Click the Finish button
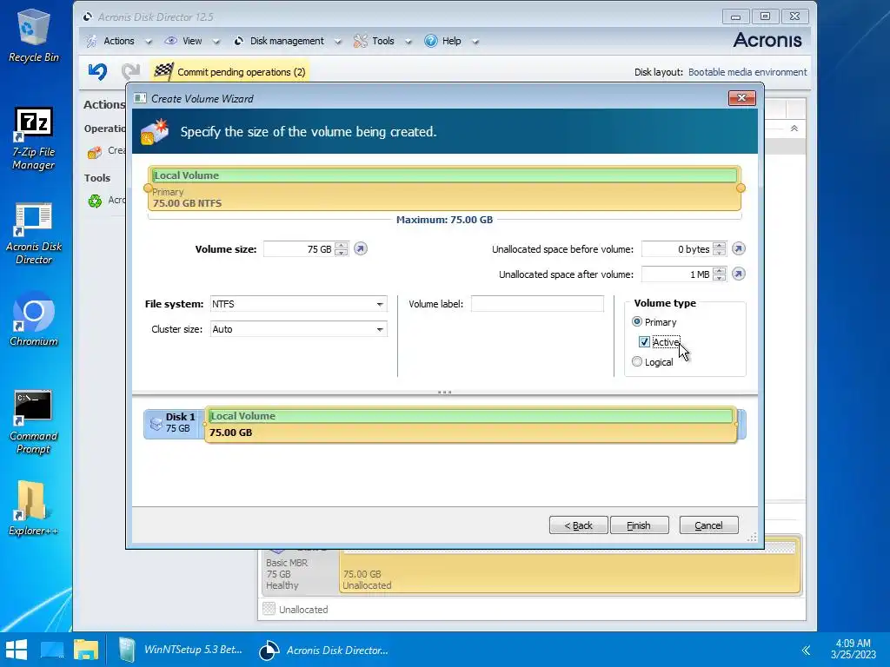The height and width of the screenshot is (667, 890). point(639,525)
